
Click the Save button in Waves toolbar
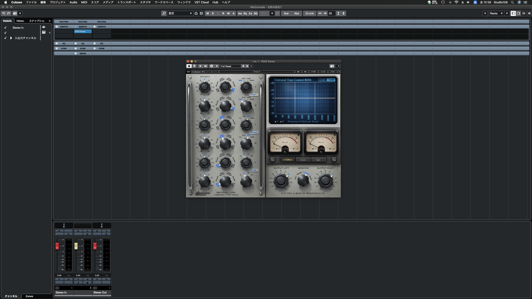coord(332,72)
